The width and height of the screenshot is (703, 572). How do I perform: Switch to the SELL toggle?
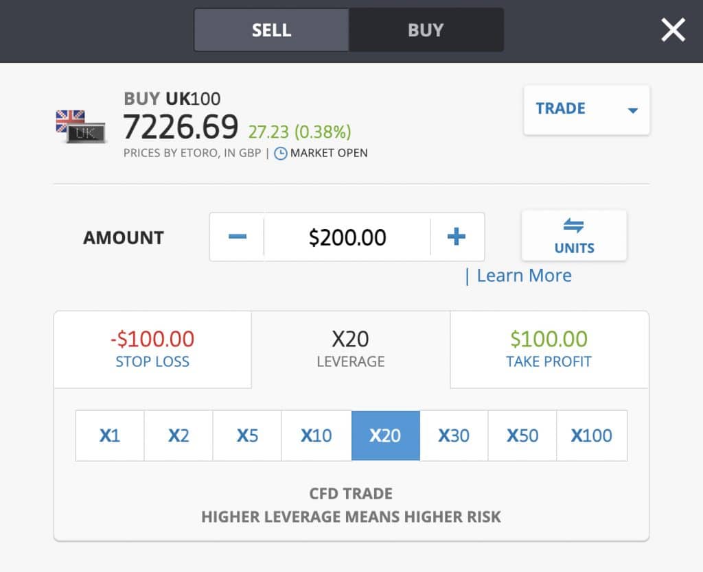[271, 30]
